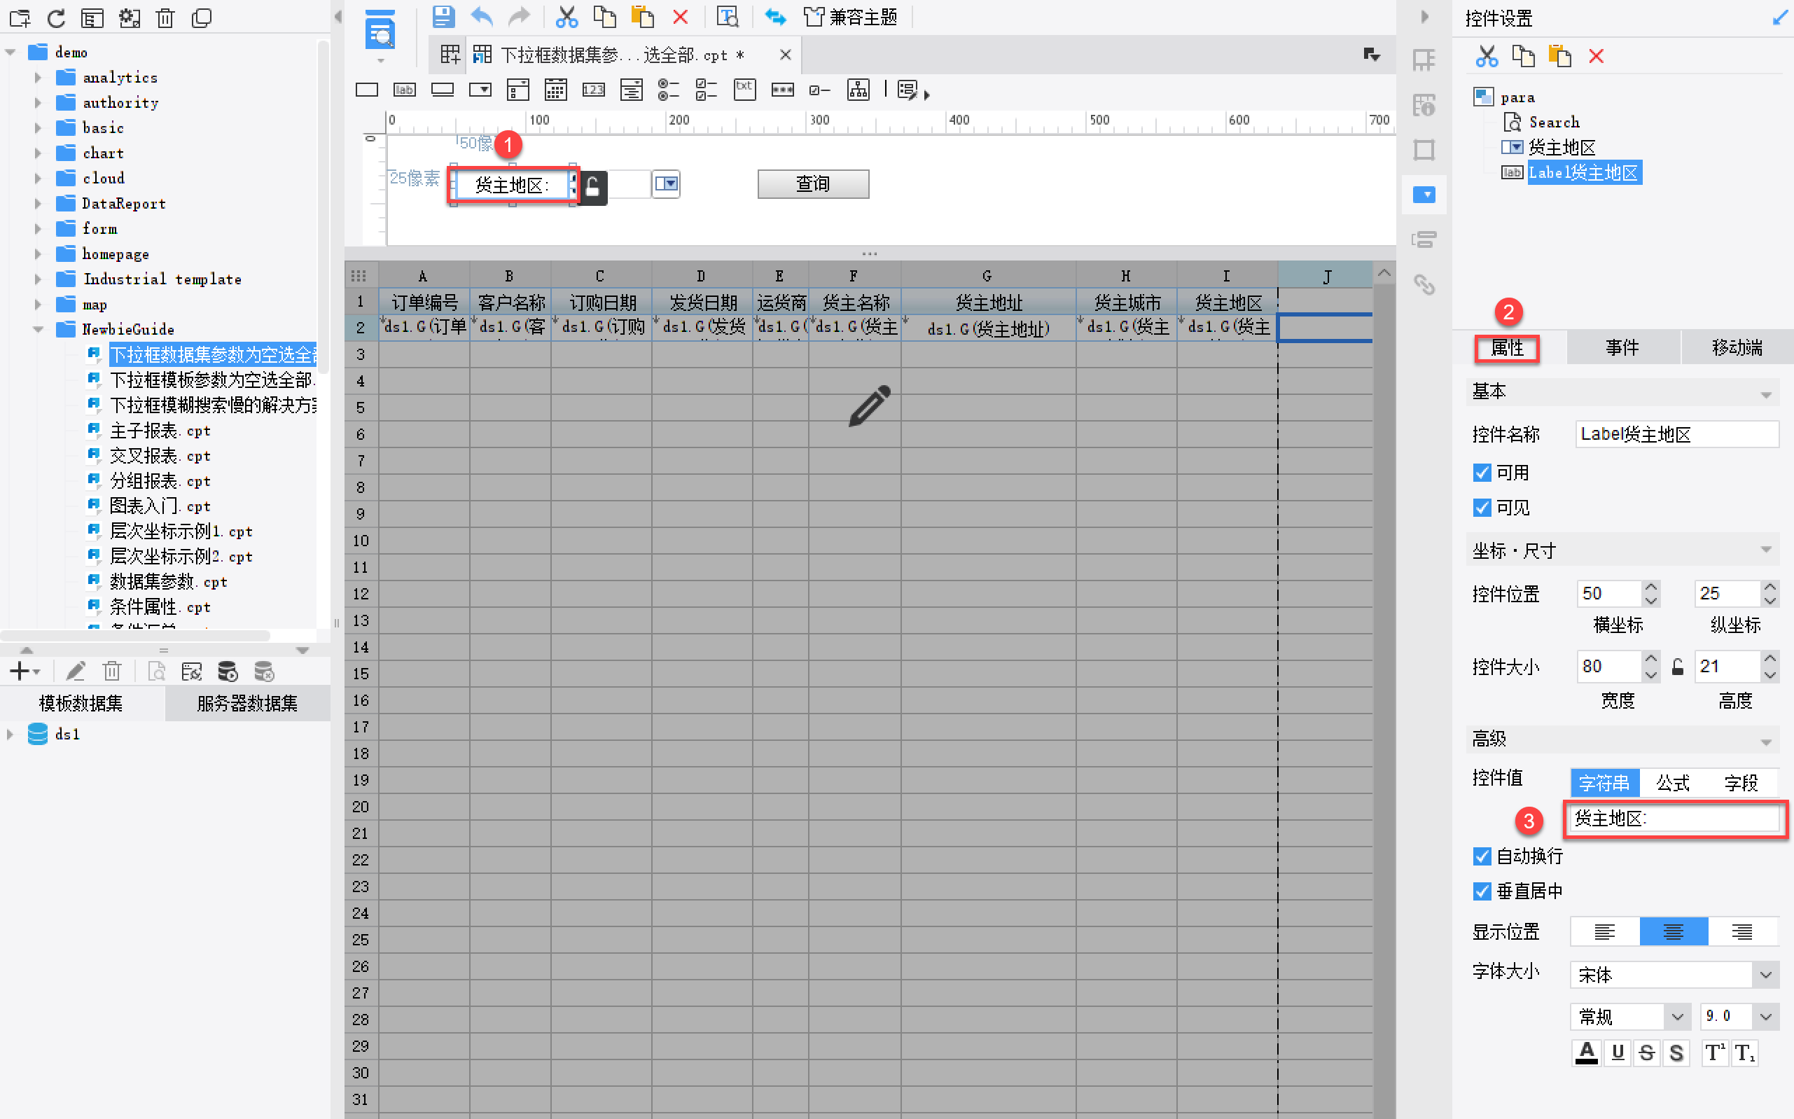This screenshot has width=1794, height=1119.
Task: Expand the ds1 dataset node
Action: [10, 734]
